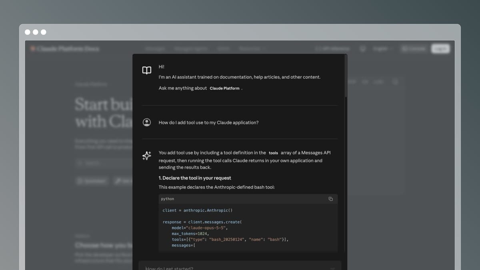Click heading '1. Declare the tool in your request'

pos(195,178)
